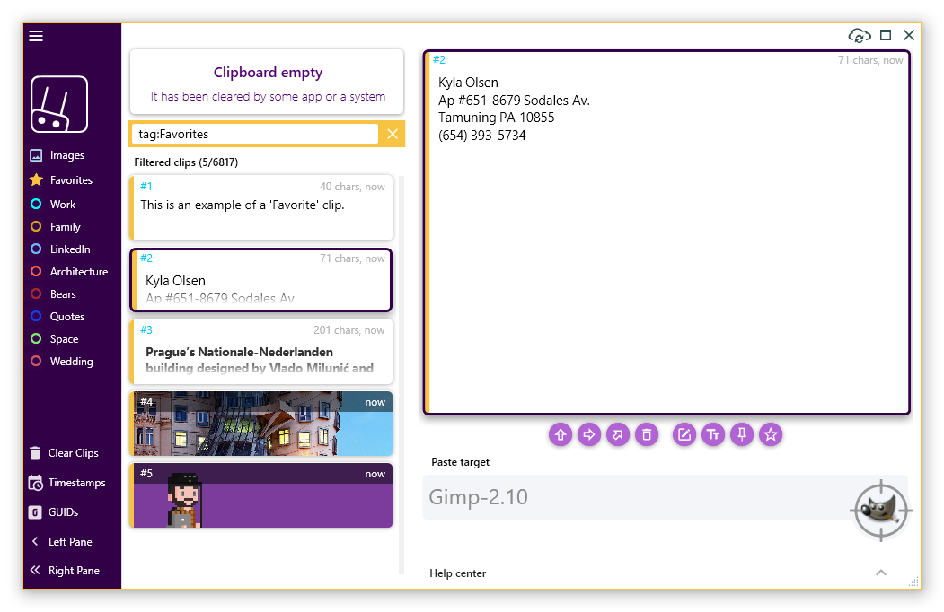Edit the selected clip with the pencil icon

[684, 434]
